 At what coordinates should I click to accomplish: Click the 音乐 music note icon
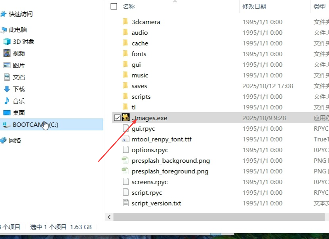[x=7, y=101]
